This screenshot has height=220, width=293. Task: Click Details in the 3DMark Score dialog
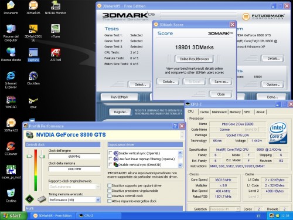[169, 82]
